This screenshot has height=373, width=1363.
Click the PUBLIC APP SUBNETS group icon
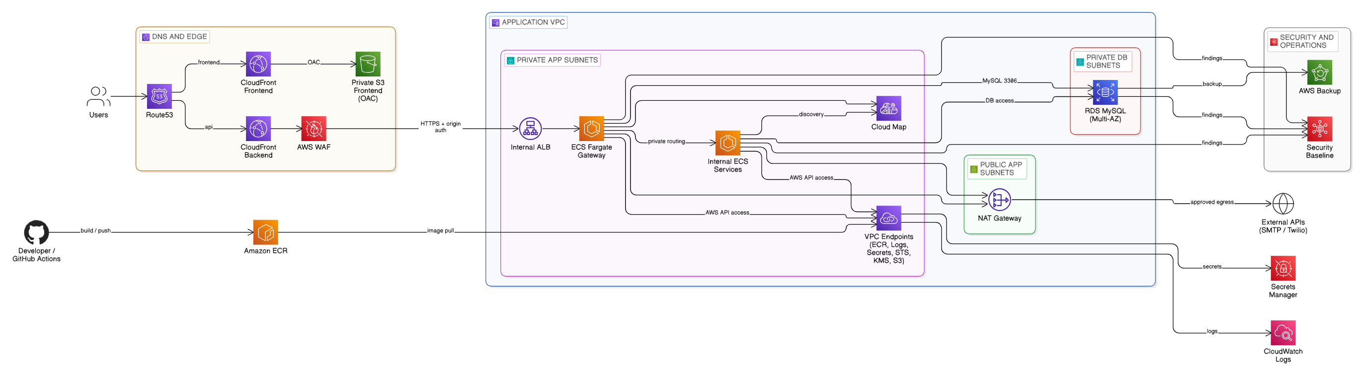[x=973, y=169]
